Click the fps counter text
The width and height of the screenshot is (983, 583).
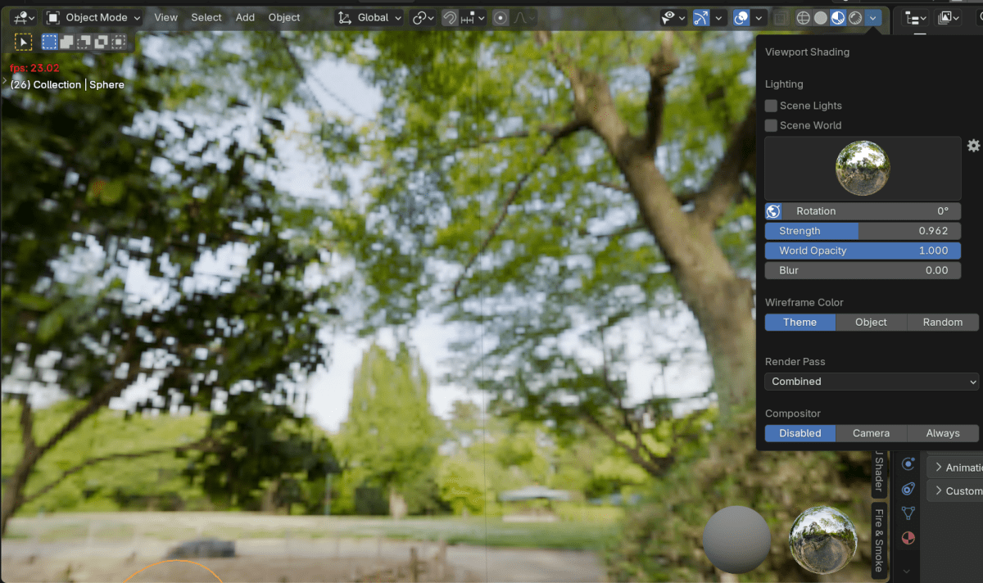pos(34,69)
